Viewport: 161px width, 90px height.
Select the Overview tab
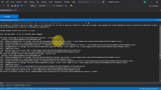(x=9, y=16)
